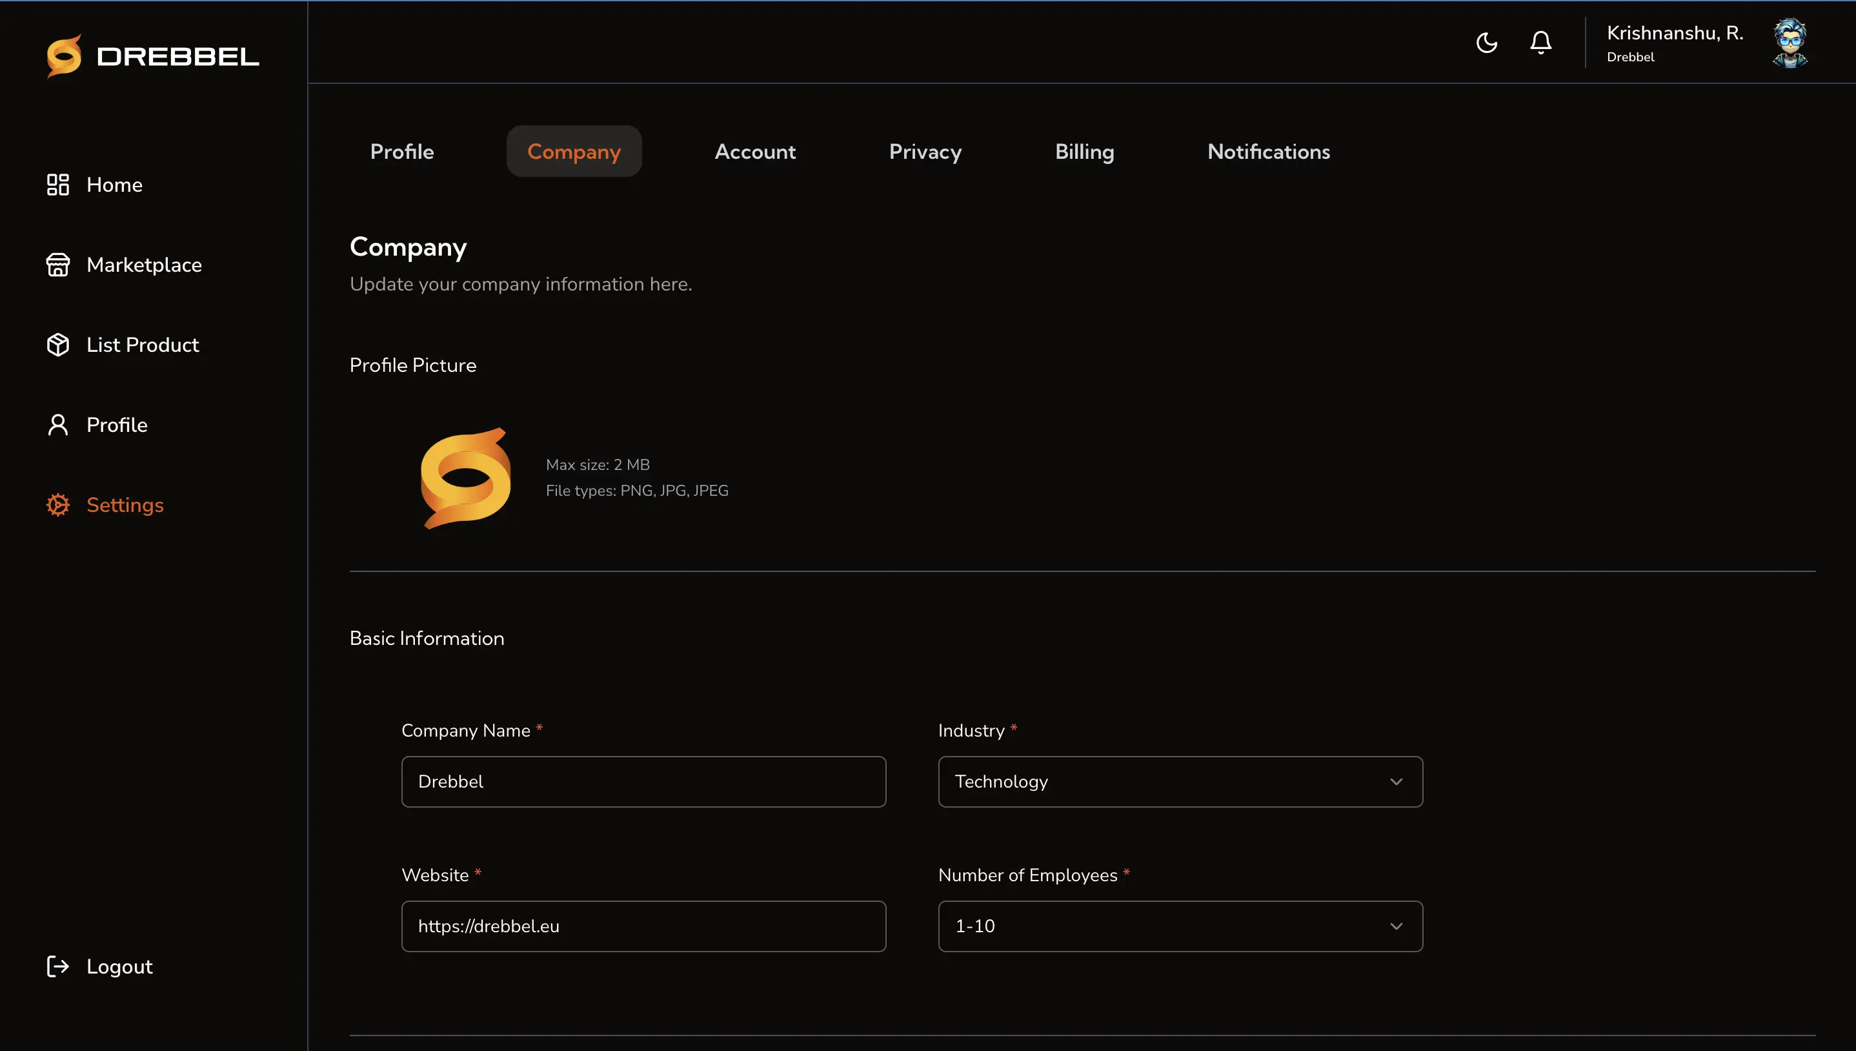Screen dimensions: 1856x1051
Task: Select Settings in the sidebar
Action: (125, 505)
